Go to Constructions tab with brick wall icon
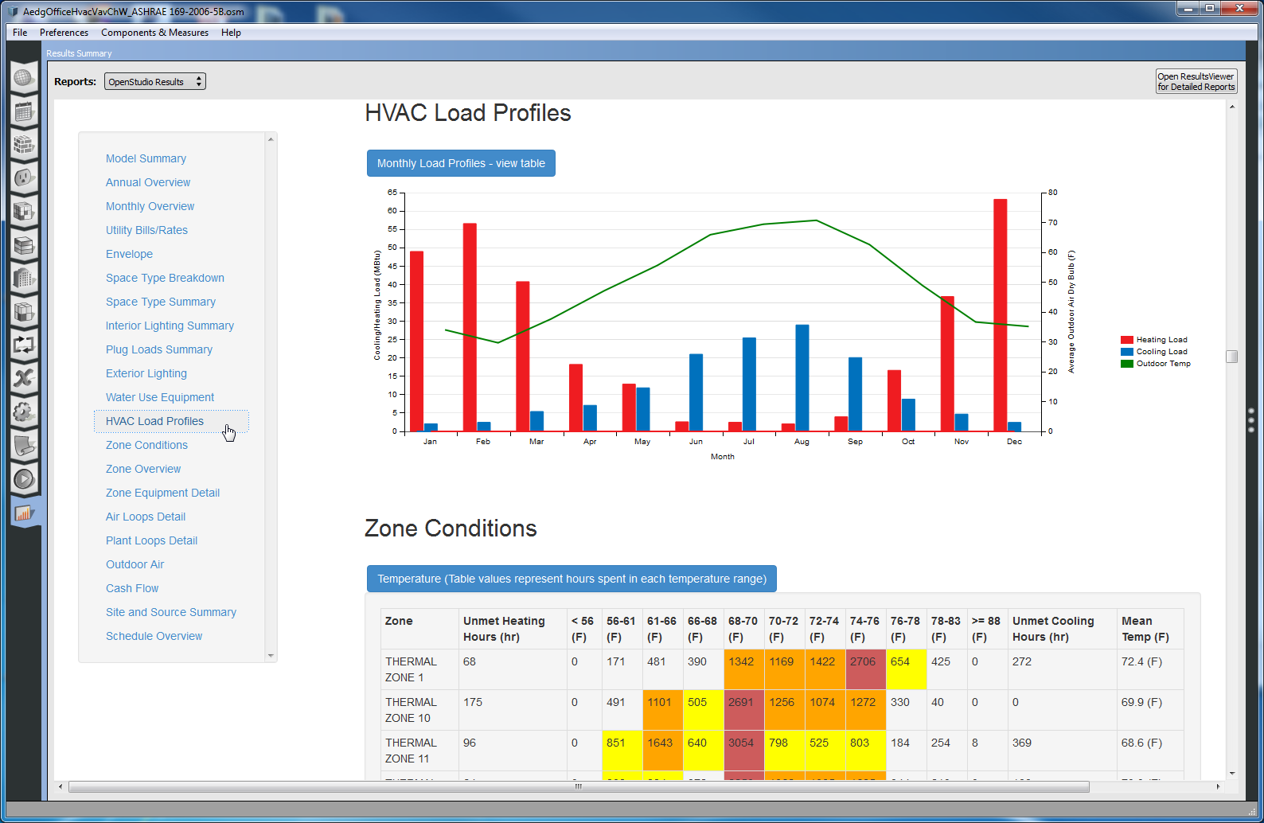This screenshot has height=823, width=1264. coord(24,145)
